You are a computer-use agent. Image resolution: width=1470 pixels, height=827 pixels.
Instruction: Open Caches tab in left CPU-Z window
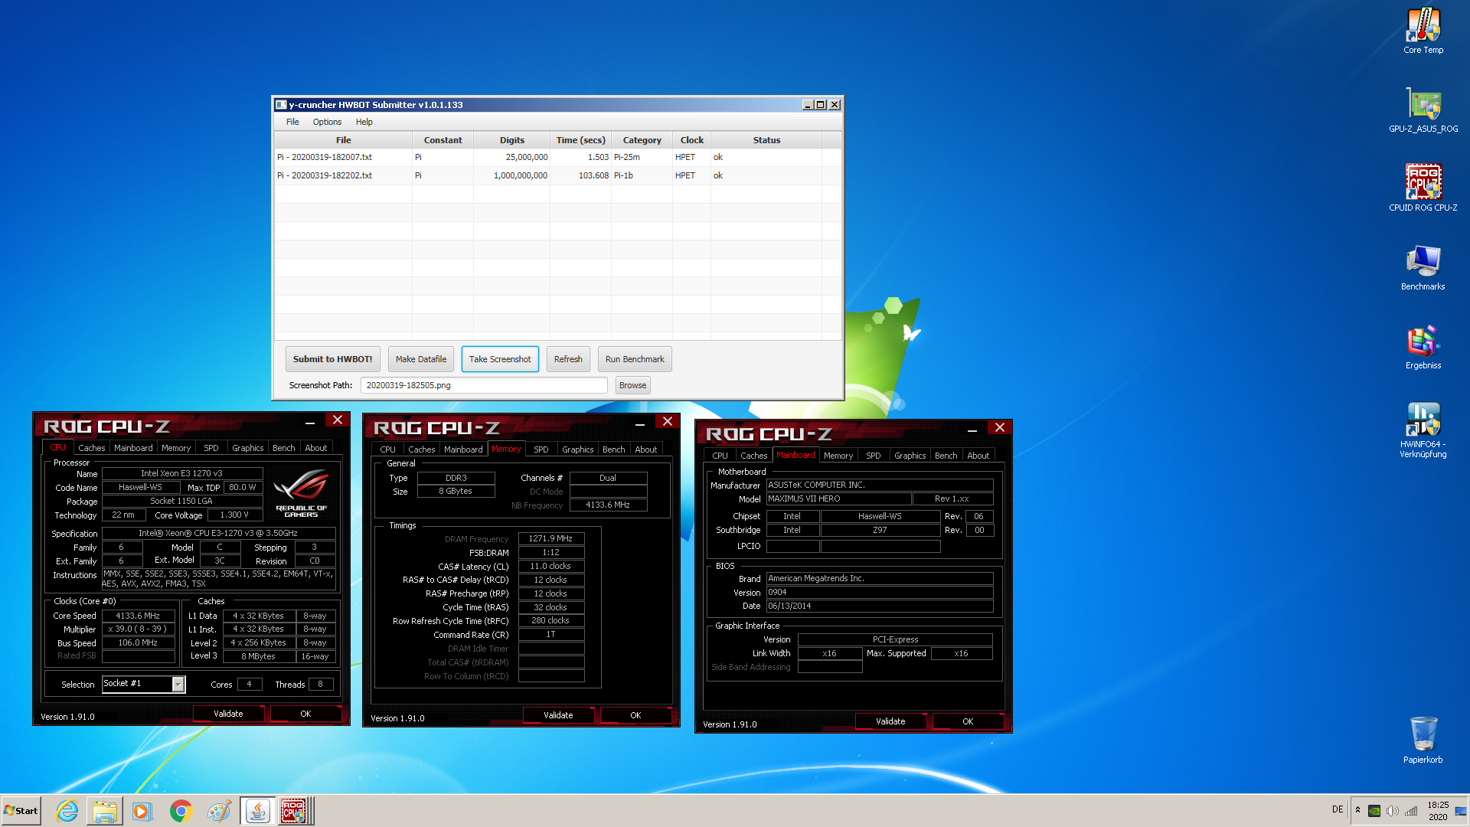92,448
